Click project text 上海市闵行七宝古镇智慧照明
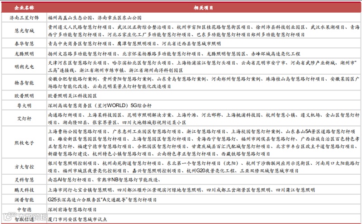This screenshot has height=224, width=362. click(80, 190)
